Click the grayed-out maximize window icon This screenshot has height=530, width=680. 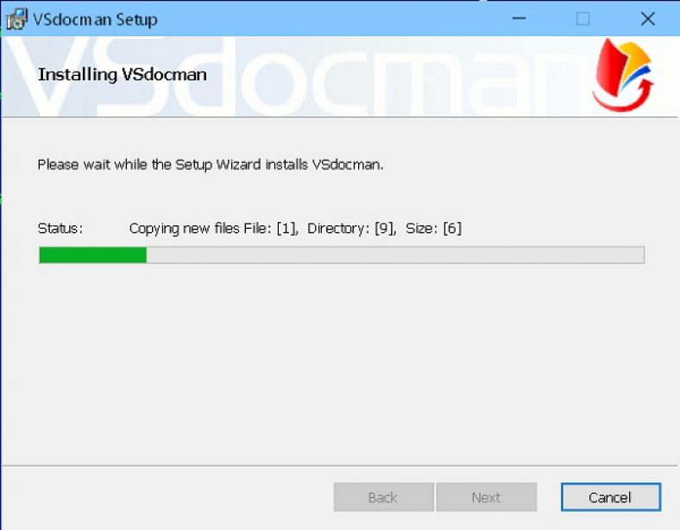(582, 19)
